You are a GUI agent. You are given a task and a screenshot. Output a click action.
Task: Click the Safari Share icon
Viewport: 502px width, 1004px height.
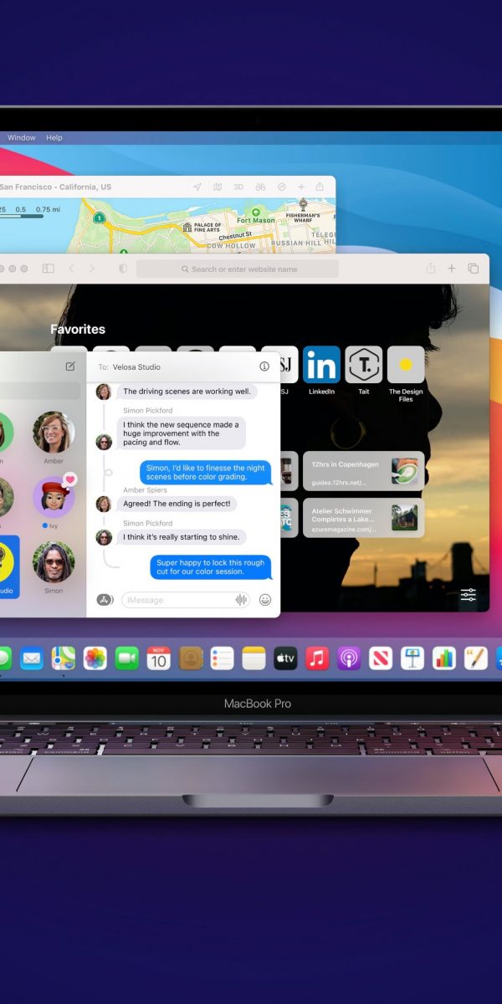(431, 269)
